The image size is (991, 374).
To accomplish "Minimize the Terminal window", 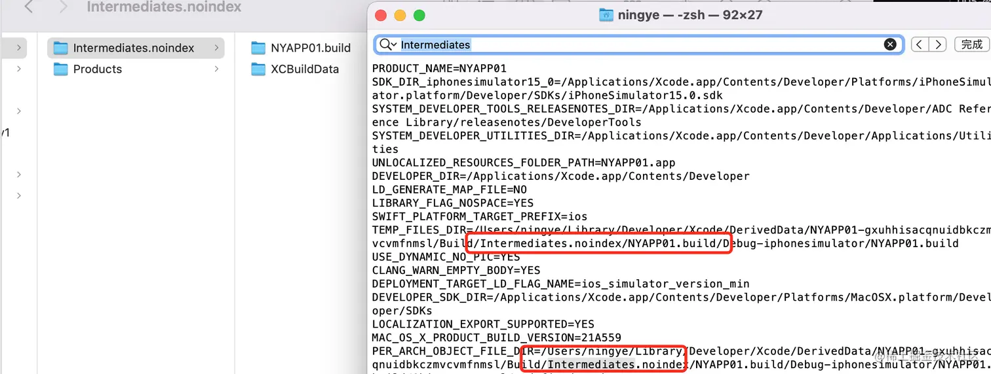I will [400, 16].
